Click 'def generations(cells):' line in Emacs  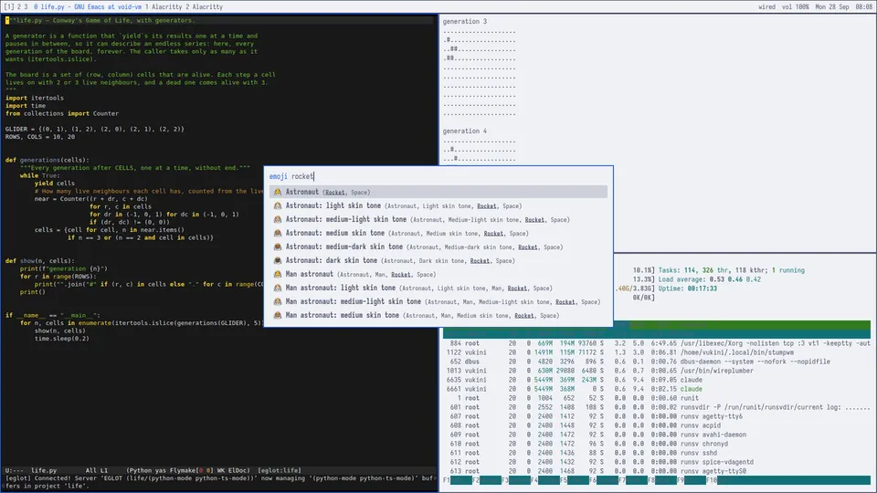[48, 160]
